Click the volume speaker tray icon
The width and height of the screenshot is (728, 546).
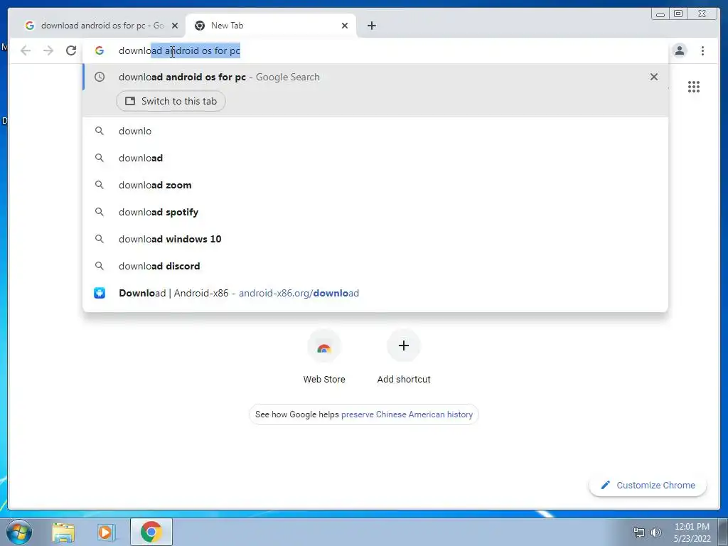[x=656, y=532]
